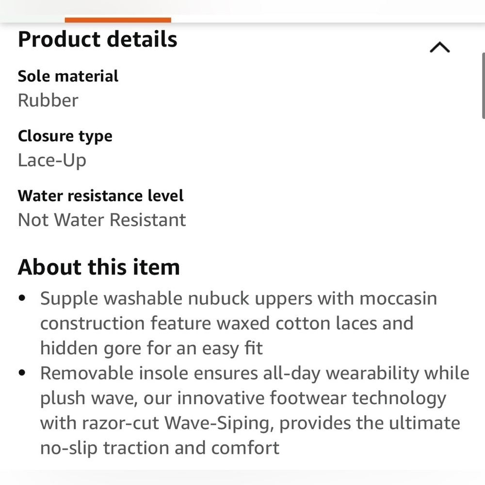Click the Rubber sole material value

(x=48, y=100)
